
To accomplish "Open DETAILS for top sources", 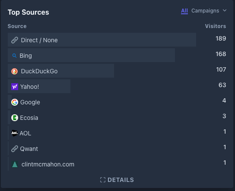I will tap(117, 180).
